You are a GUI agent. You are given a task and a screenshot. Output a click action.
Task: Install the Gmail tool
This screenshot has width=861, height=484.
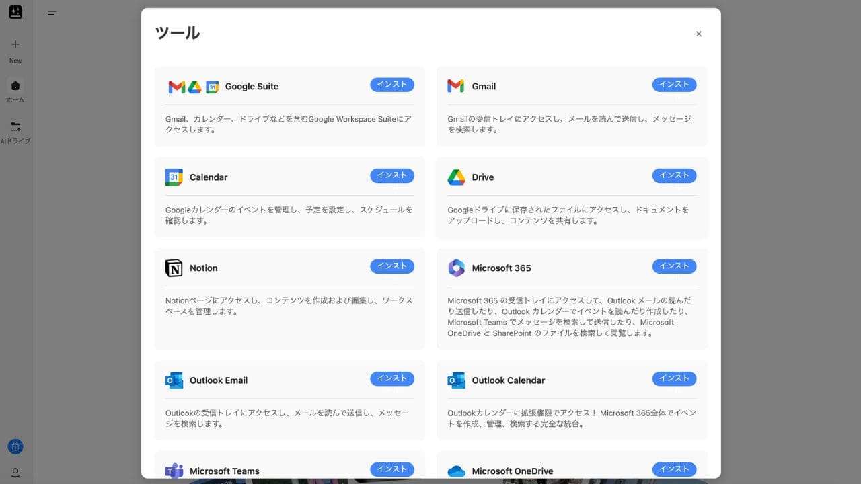tap(674, 85)
